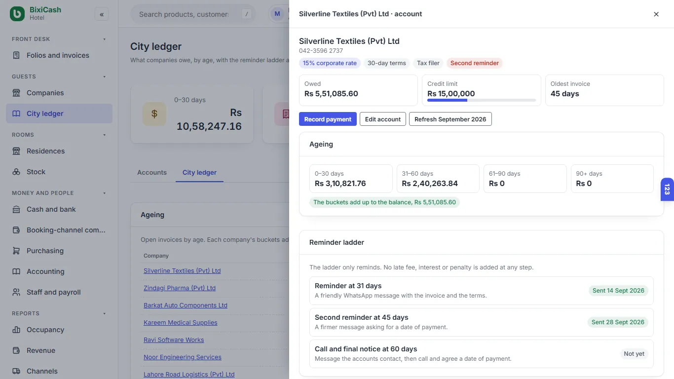Image resolution: width=674 pixels, height=379 pixels.
Task: Collapse the ROOMS section
Action: tap(104, 135)
